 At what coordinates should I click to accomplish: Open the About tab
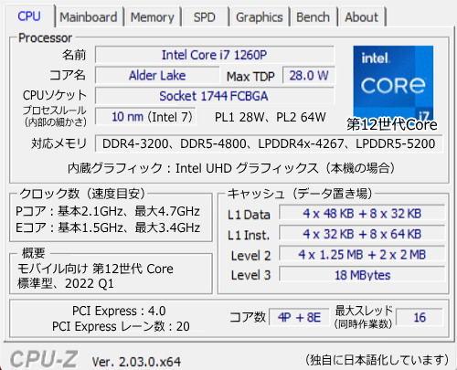pyautogui.click(x=362, y=17)
